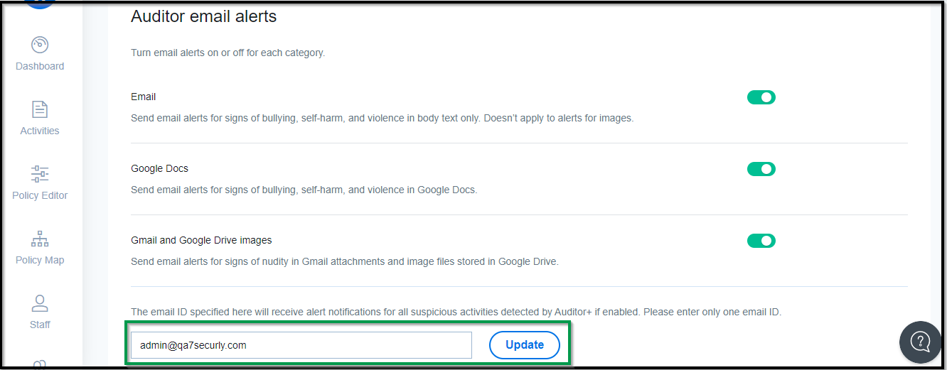The height and width of the screenshot is (370, 947).
Task: Open the help chat question-mark icon
Action: [920, 342]
